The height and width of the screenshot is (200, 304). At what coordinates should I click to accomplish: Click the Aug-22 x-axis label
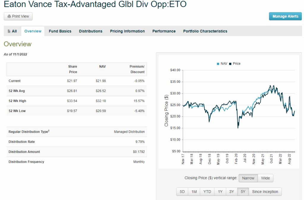[289, 159]
